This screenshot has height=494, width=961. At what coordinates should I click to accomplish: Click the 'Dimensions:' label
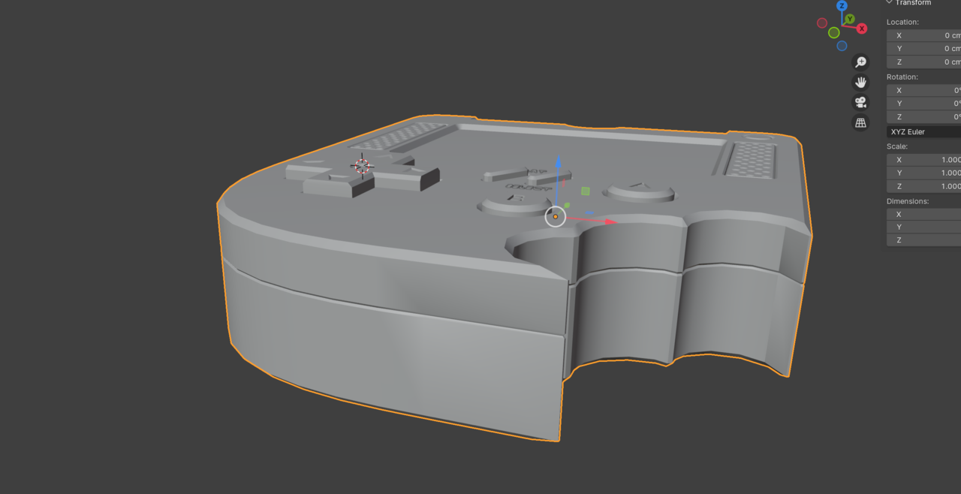908,201
